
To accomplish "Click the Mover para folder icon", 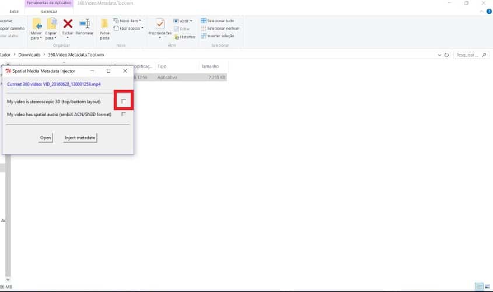I will [x=37, y=24].
